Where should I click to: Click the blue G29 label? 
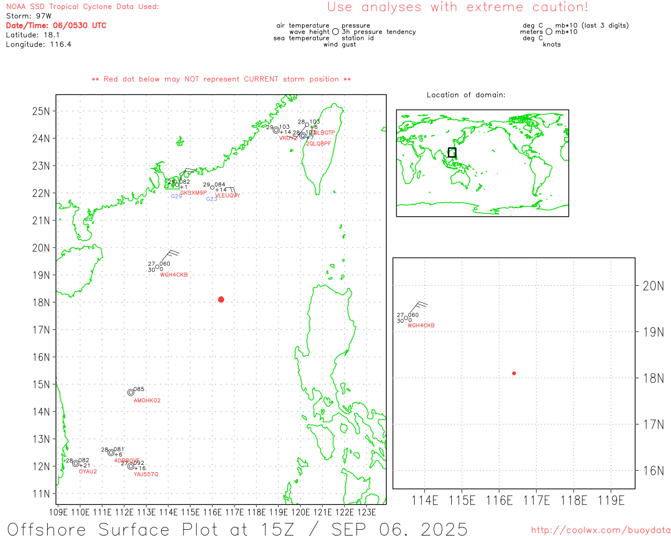177,196
